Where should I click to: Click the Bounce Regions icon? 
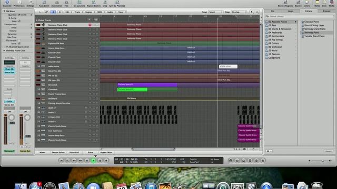click(x=285, y=3)
